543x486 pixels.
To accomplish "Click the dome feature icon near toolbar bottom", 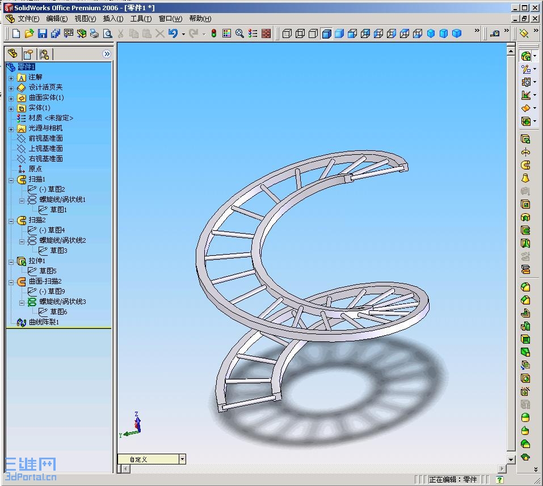I will 525,417.
